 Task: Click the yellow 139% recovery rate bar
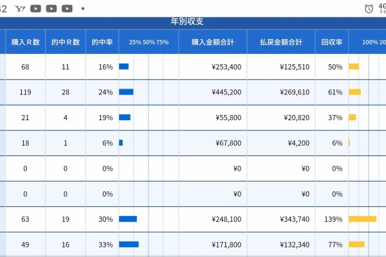click(x=362, y=219)
